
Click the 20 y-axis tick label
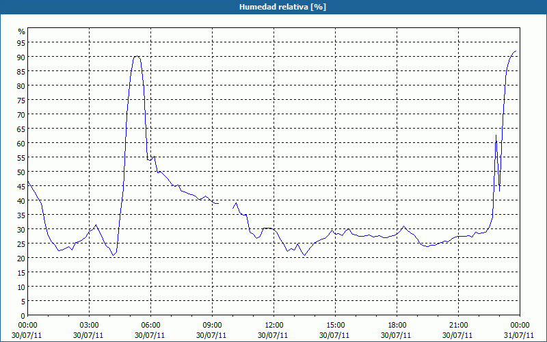(21, 258)
